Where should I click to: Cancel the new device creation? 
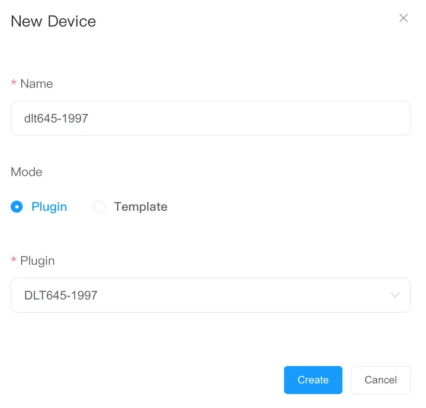pyautogui.click(x=381, y=380)
